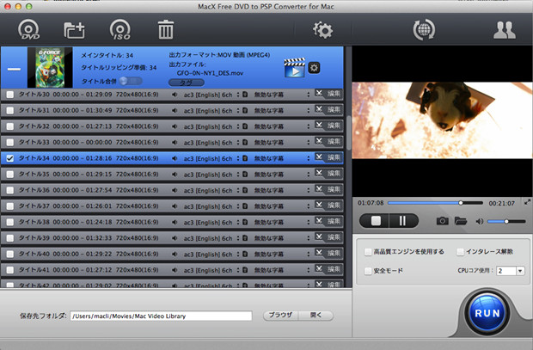The width and height of the screenshot is (533, 350).
Task: Click the audio speaker icon in タイトル38 row
Action: tap(175, 222)
